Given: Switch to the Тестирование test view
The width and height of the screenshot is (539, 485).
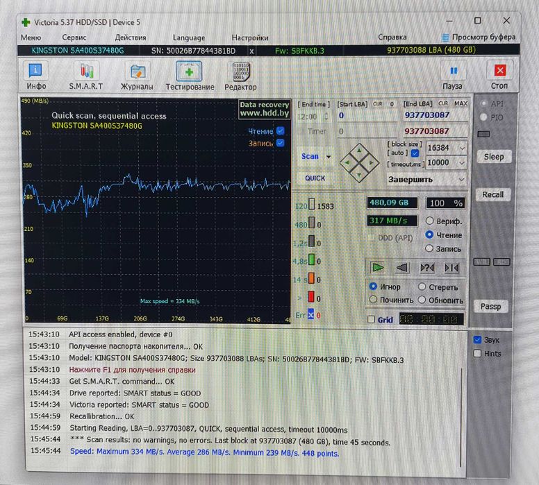Looking at the screenshot, I should (190, 76).
